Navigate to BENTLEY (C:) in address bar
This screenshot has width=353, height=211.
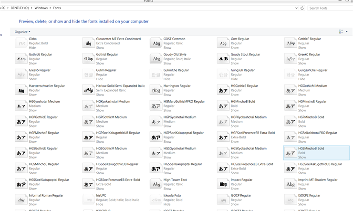20,8
